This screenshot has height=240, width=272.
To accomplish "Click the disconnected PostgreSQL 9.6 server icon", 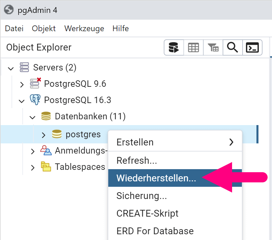I will 35,83.
